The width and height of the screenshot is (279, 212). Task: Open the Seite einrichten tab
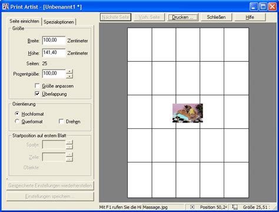tap(25, 21)
